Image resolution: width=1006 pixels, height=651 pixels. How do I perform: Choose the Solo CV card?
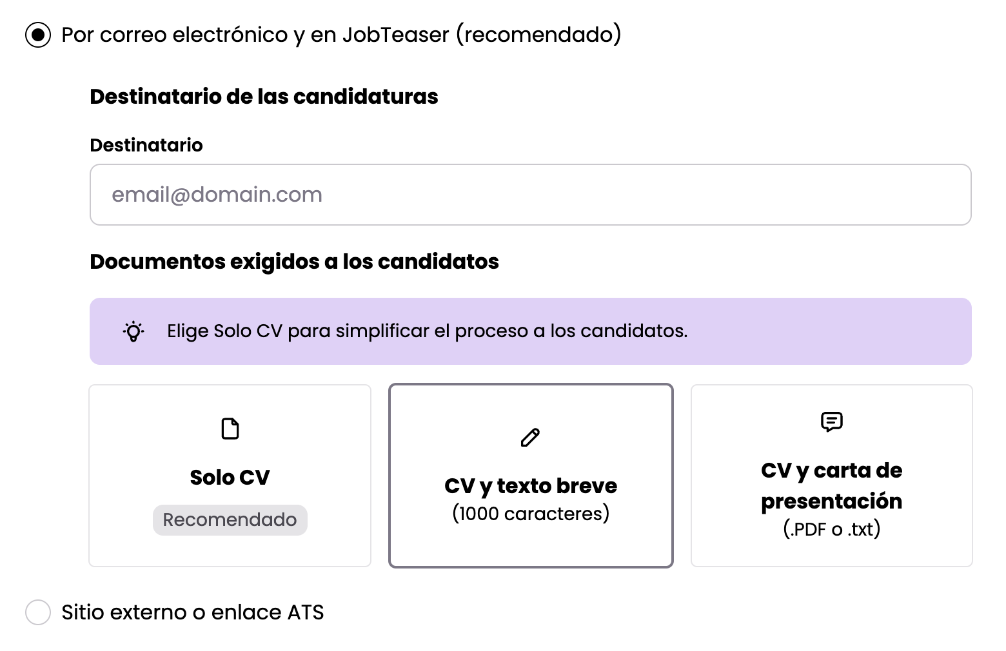(230, 476)
